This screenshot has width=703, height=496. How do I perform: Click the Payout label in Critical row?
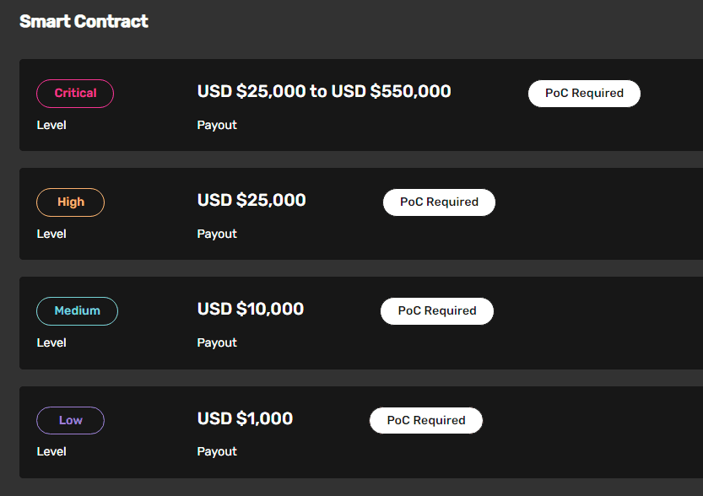click(217, 125)
